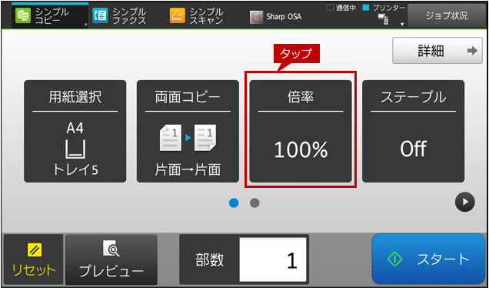Click the arrow on the 詳細 button
Image resolution: width=489 pixels, height=288 pixels.
[x=473, y=51]
